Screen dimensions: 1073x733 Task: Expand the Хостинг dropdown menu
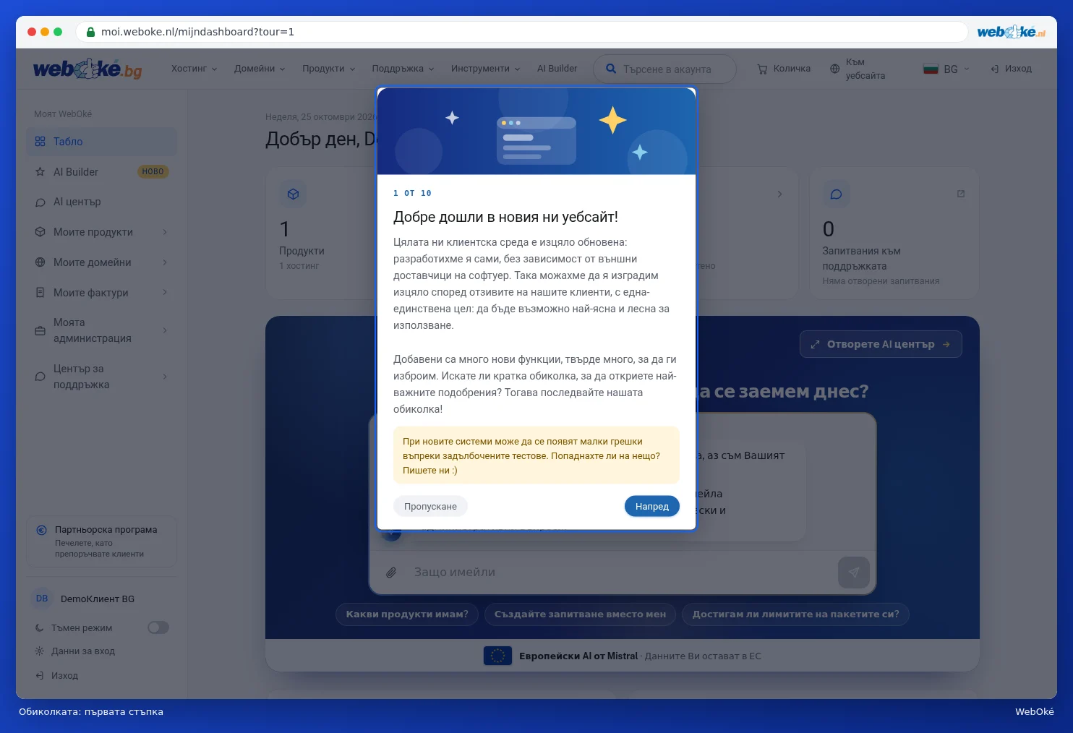coord(194,69)
